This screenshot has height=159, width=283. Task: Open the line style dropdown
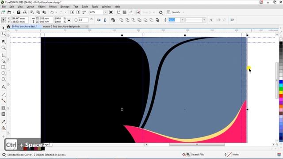coord(204,20)
